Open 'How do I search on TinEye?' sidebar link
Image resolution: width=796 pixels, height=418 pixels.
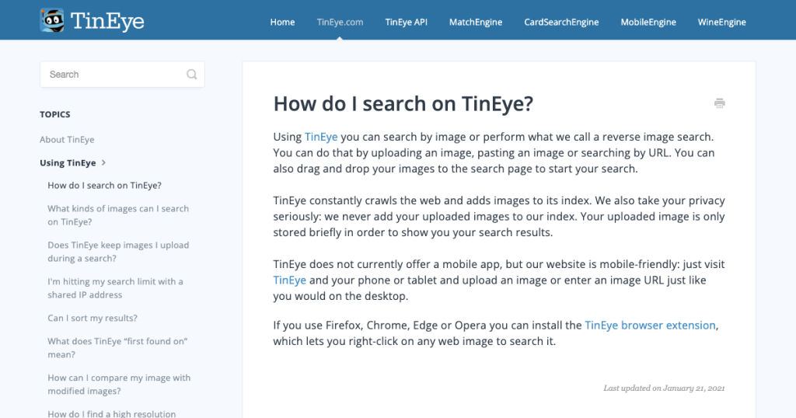pyautogui.click(x=105, y=186)
